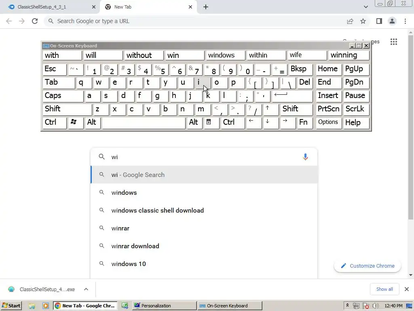This screenshot has height=311, width=414.
Task: Toggle the left Shift key
Action: coord(67,109)
